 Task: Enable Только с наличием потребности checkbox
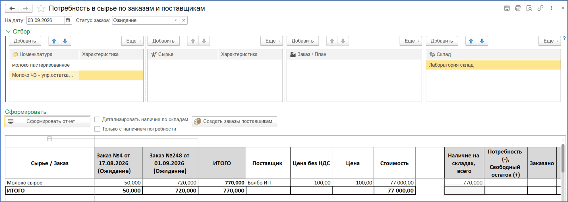97,129
